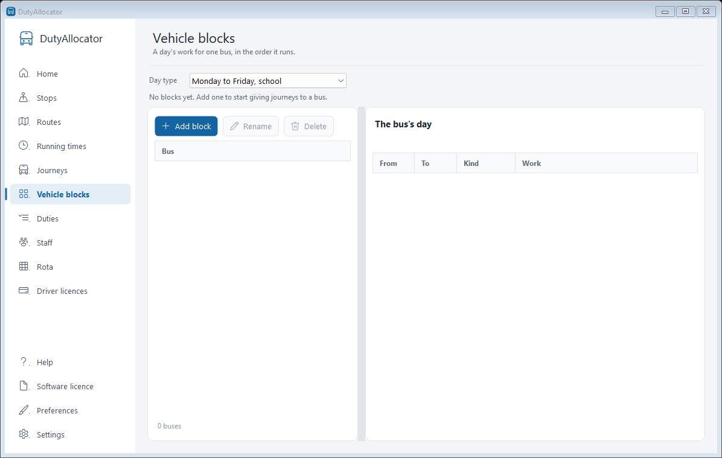Click the Stops sidebar icon
Image resolution: width=722 pixels, height=458 pixels.
[24, 97]
